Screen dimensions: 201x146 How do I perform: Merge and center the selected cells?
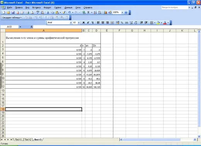click(112, 22)
